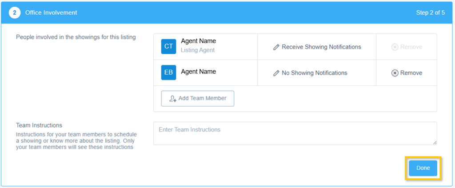Viewport: 455px width, 188px height.
Task: Click pencil icon beside Receive Showing Notifications
Action: [276, 47]
